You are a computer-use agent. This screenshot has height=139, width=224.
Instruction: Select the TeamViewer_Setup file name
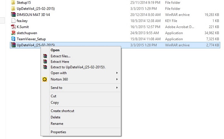31,39
